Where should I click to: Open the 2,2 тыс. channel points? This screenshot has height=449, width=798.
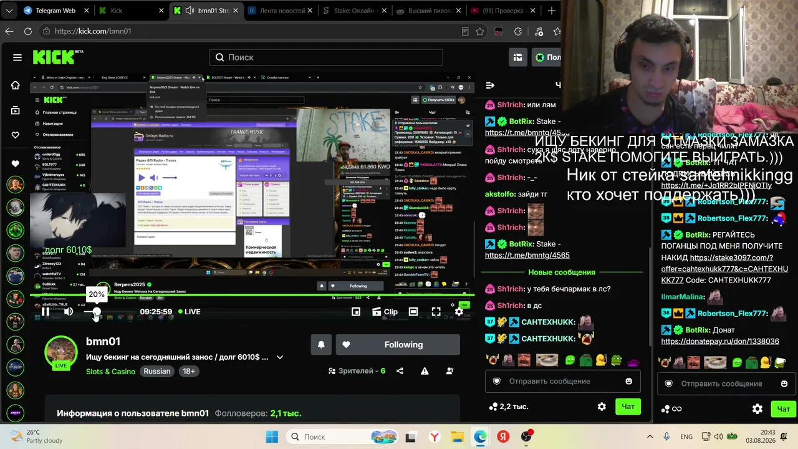[509, 407]
